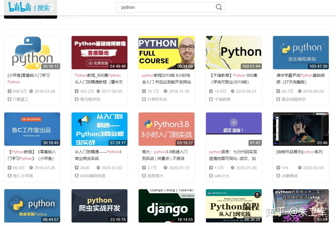Image resolution: width=336 pixels, height=226 pixels.
Task: Open 武汉加油 video thumbnail
Action: coord(234,129)
